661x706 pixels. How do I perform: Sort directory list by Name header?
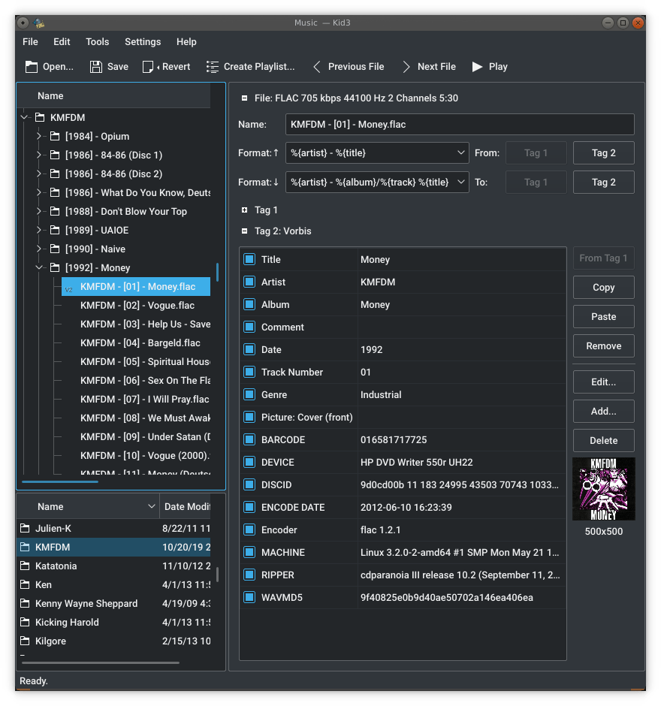88,506
